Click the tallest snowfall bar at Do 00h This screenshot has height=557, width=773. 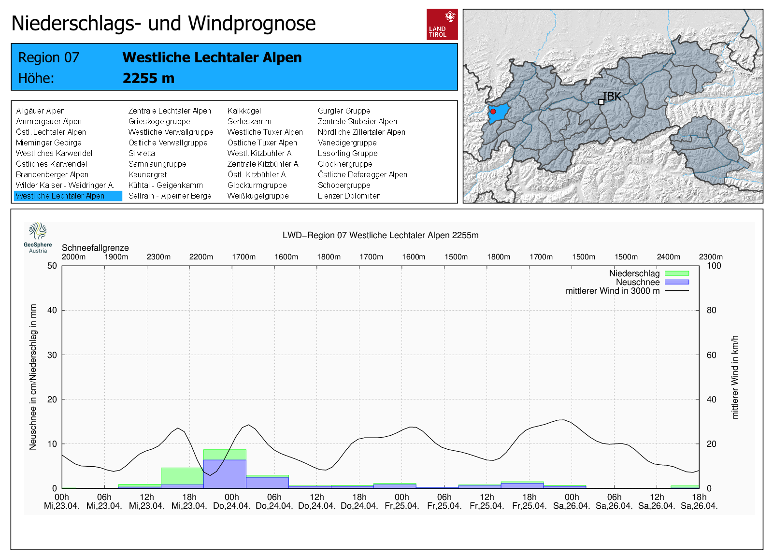pos(225,473)
